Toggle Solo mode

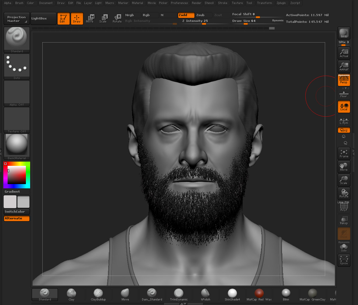tap(344, 247)
